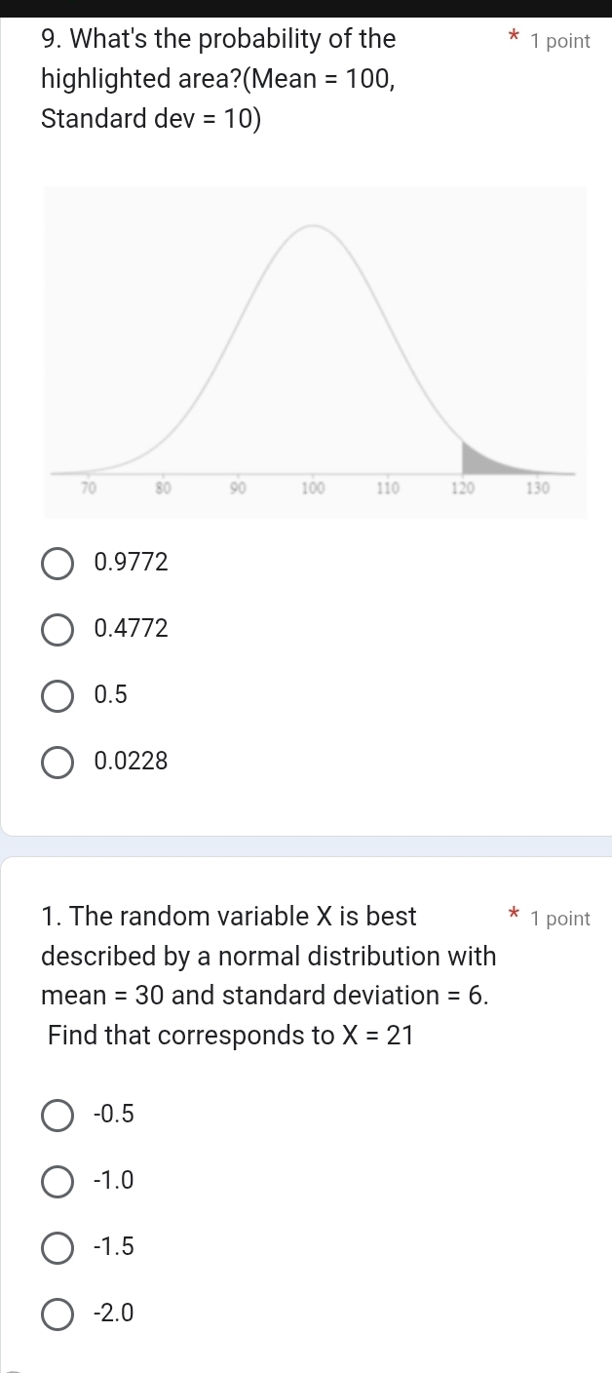612x1373 pixels.
Task: Select the answer option 0.4772
Action: (57, 629)
